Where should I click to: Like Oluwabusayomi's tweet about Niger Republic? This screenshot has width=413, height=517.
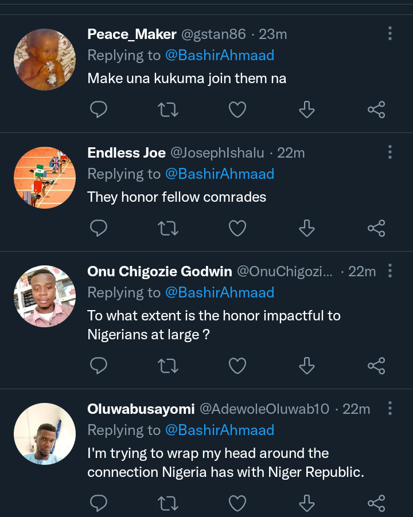click(237, 503)
